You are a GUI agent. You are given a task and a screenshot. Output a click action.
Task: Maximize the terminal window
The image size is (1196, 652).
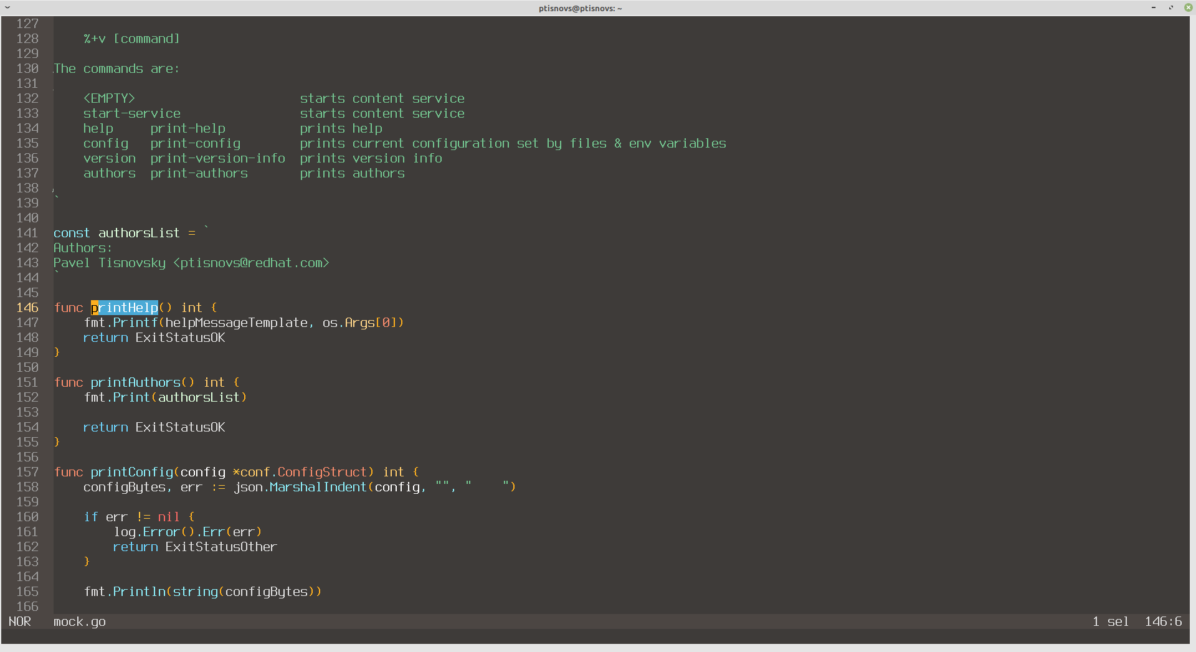1171,7
